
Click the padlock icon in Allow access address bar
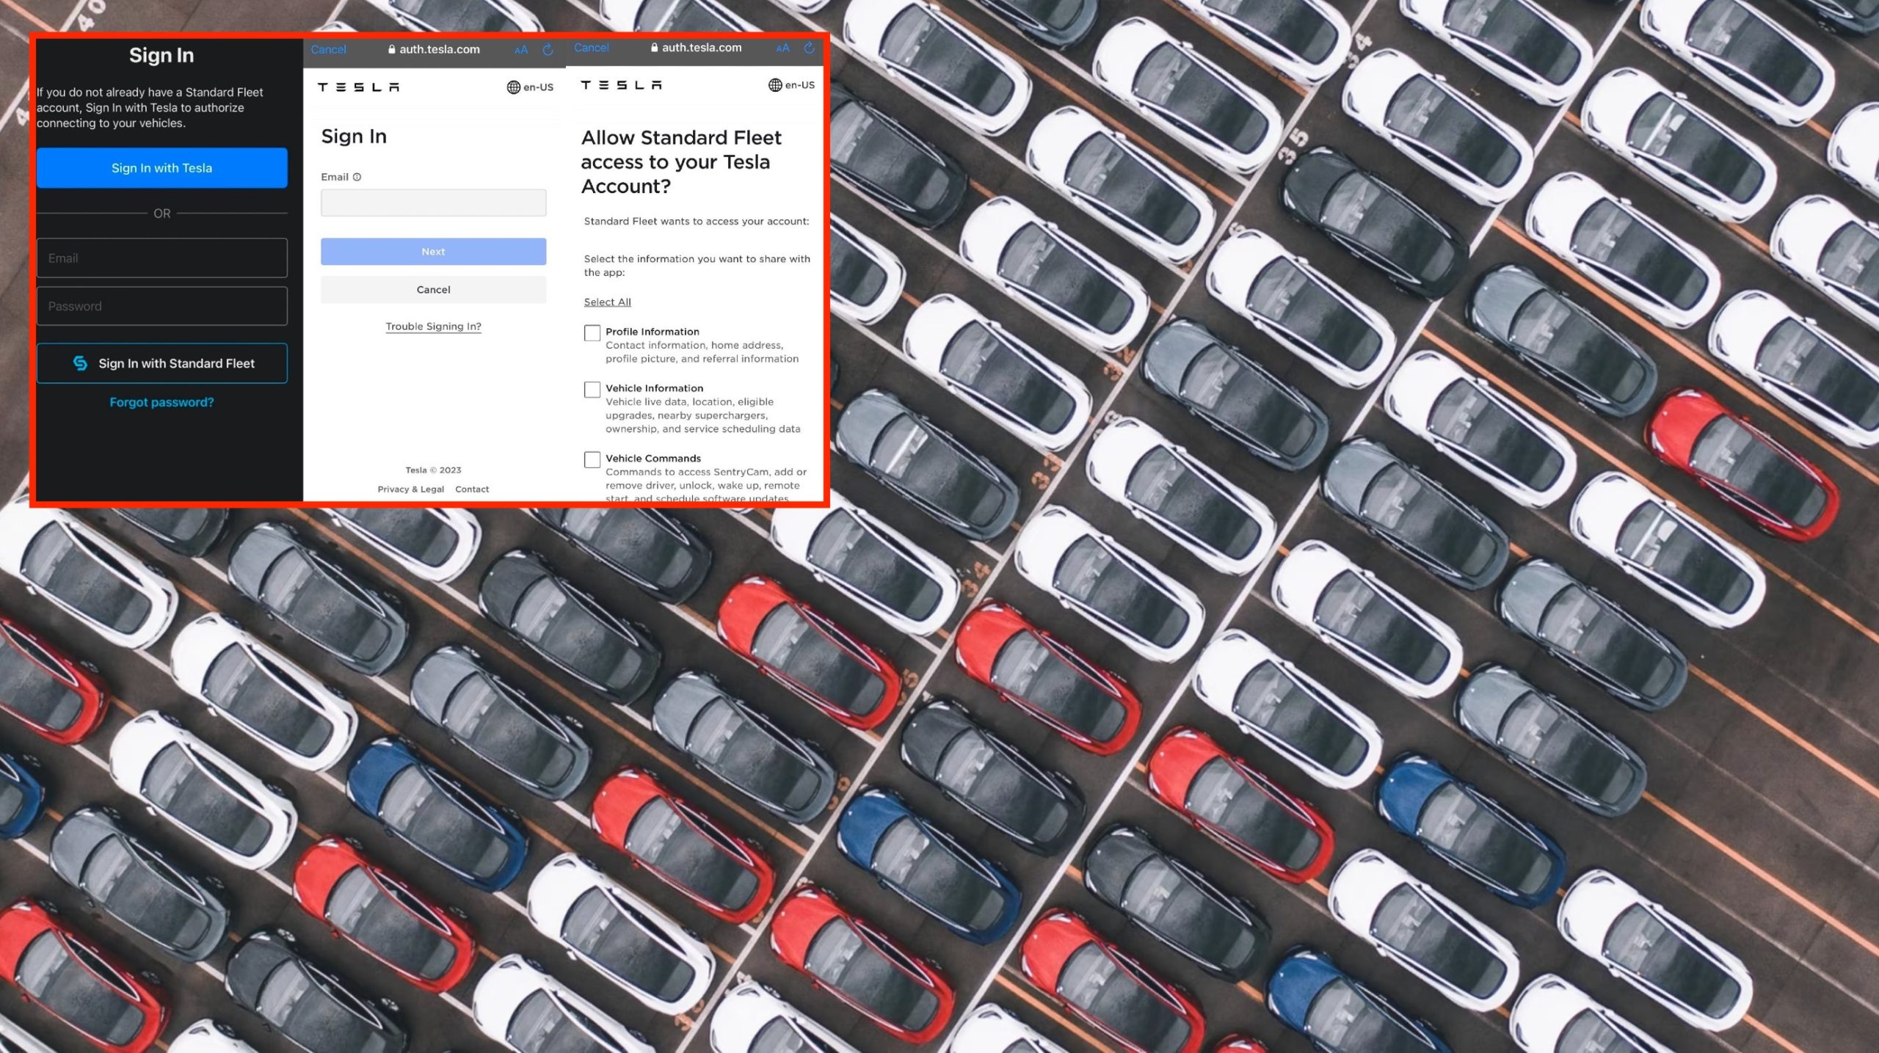tap(655, 48)
